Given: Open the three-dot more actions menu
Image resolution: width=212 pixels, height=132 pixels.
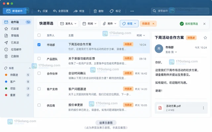Looking at the screenshot, I should pyautogui.click(x=132, y=11).
